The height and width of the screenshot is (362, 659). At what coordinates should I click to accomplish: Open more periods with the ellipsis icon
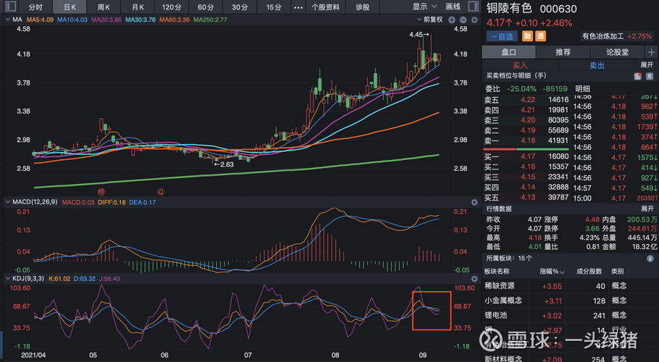click(298, 7)
